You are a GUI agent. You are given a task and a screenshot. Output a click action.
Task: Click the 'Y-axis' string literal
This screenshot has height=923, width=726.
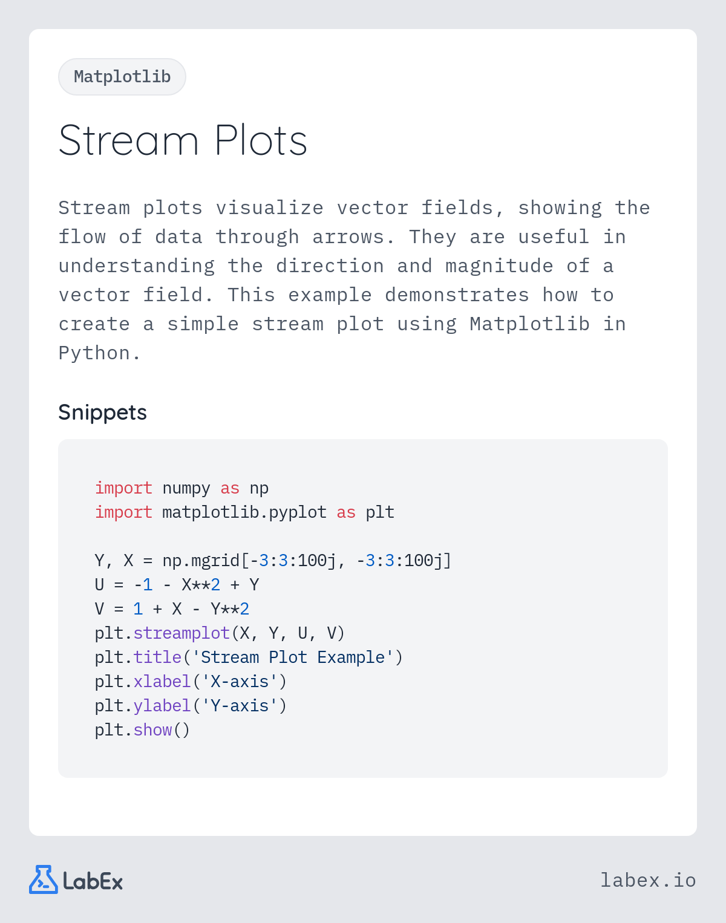tap(240, 706)
